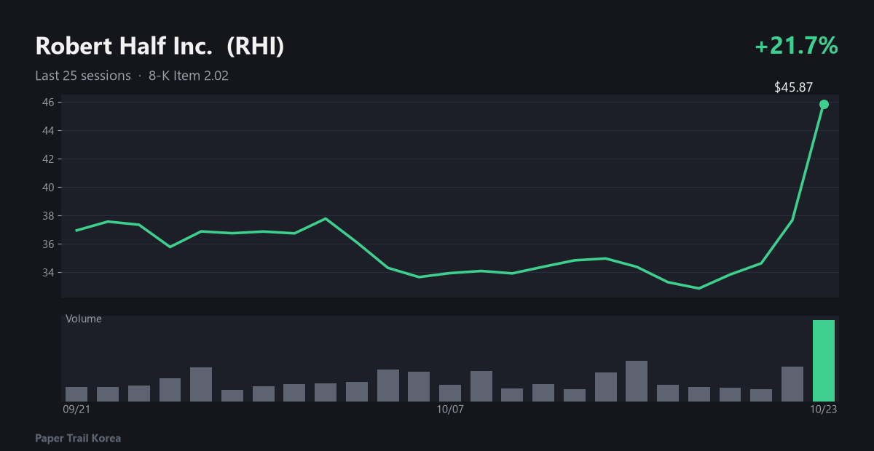
Task: Click the 09/21 date axis label
Action: click(x=76, y=410)
